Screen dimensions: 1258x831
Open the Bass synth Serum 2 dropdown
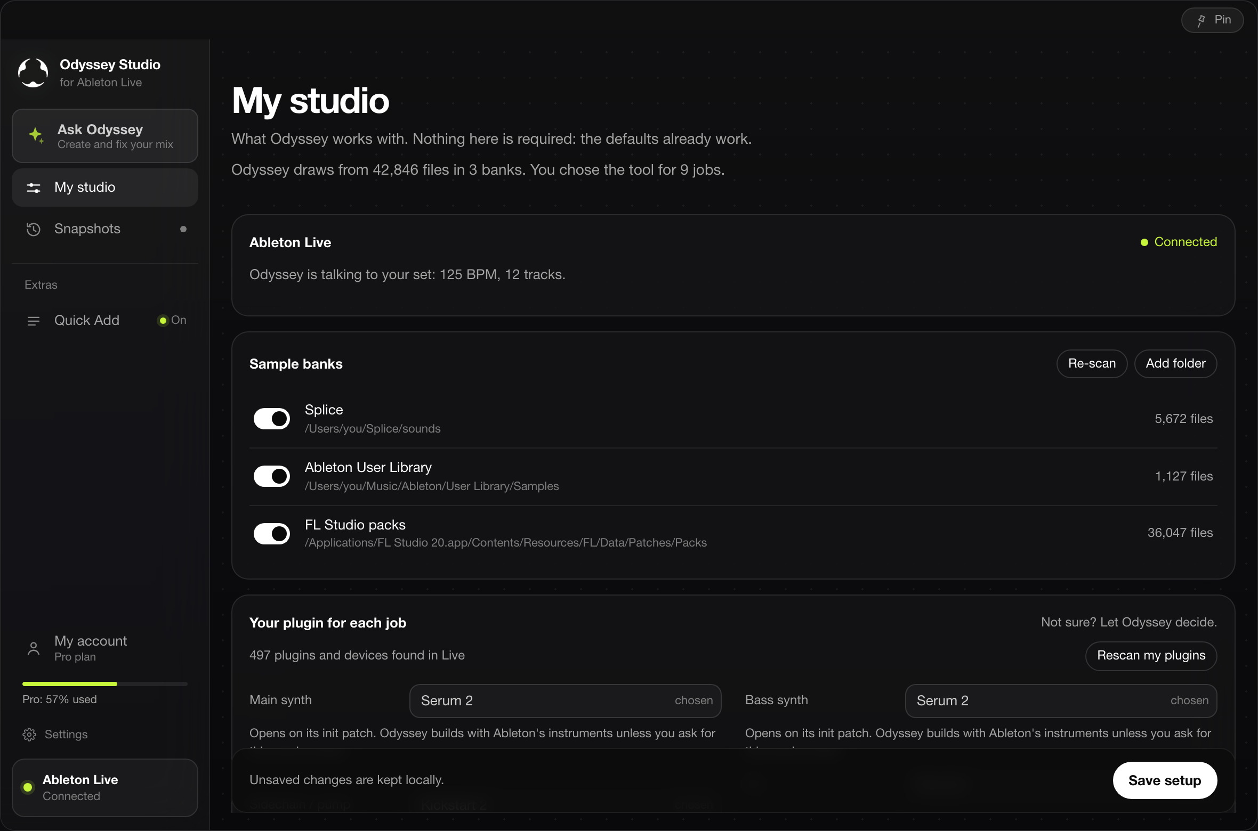tap(1061, 700)
